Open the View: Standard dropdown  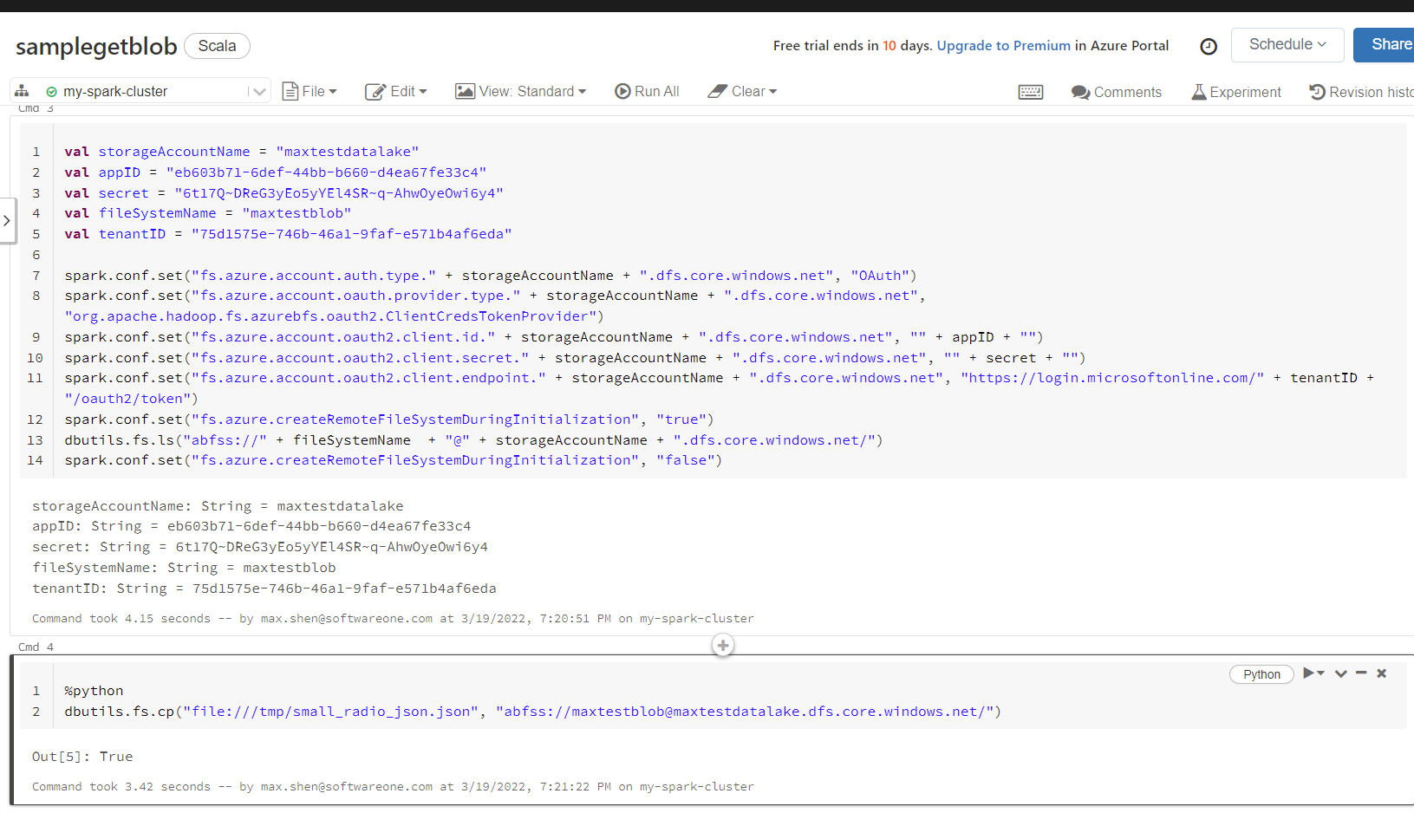(x=520, y=91)
